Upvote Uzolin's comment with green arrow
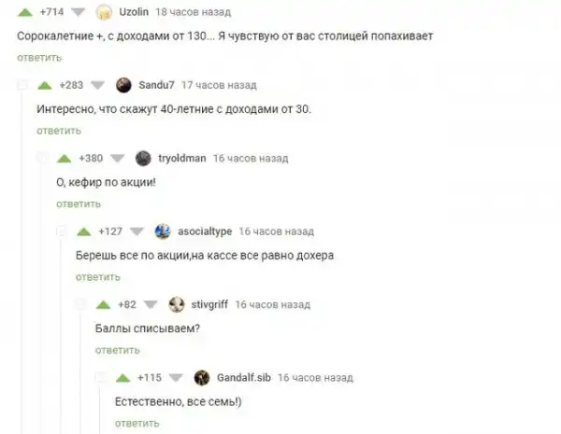Viewport: 561px width, 434px height. (x=25, y=12)
